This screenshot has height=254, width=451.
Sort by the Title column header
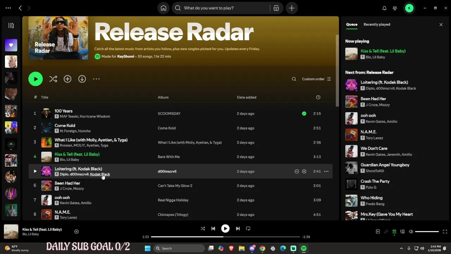point(44,97)
